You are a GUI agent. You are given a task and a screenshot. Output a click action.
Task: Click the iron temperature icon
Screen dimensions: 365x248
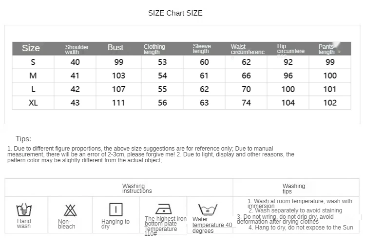point(163,209)
